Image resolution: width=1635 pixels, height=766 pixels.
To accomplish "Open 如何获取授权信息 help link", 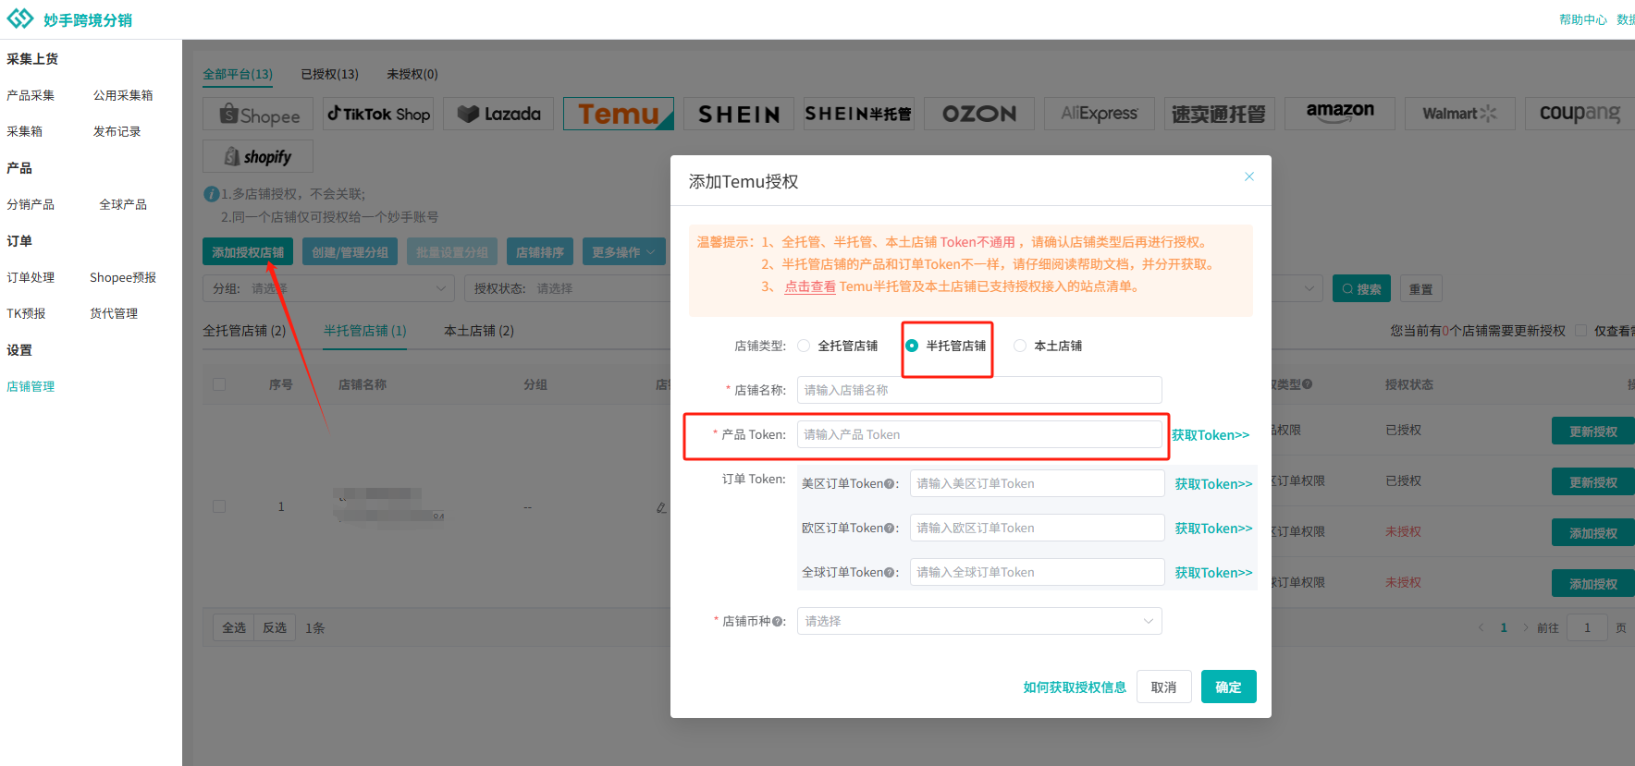I will pos(1075,687).
